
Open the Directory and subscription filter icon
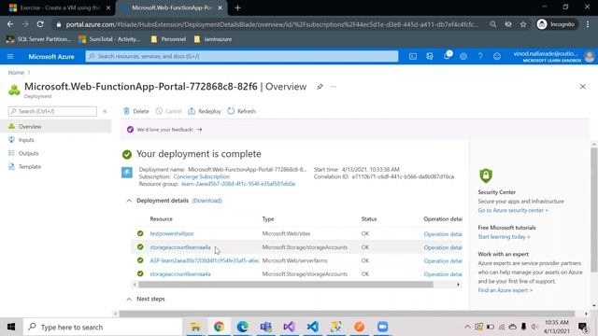tap(430, 56)
